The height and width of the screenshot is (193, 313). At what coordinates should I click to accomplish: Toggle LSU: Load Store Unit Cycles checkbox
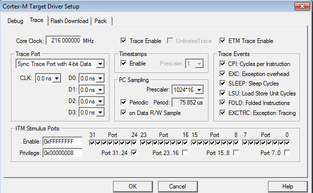[x=222, y=93]
